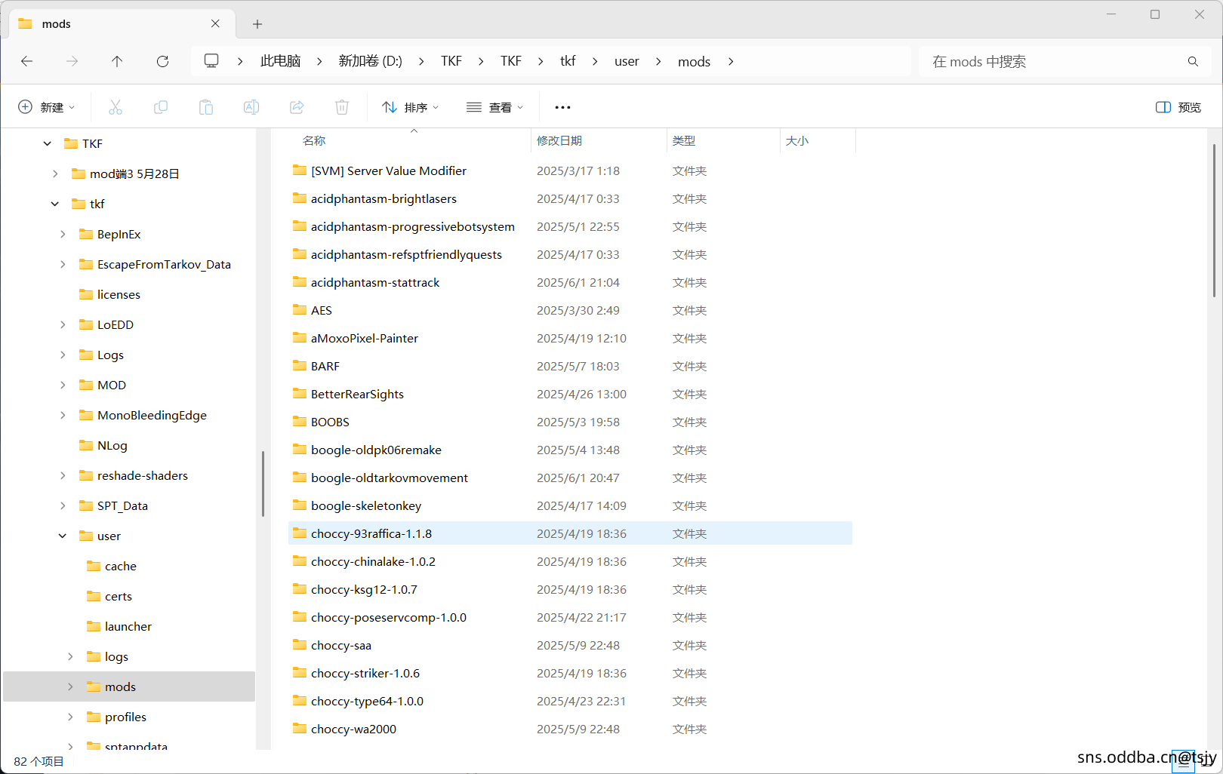Screen dimensions: 1223x774
Task: Click the mods breadcrumb segment
Action: click(x=694, y=61)
